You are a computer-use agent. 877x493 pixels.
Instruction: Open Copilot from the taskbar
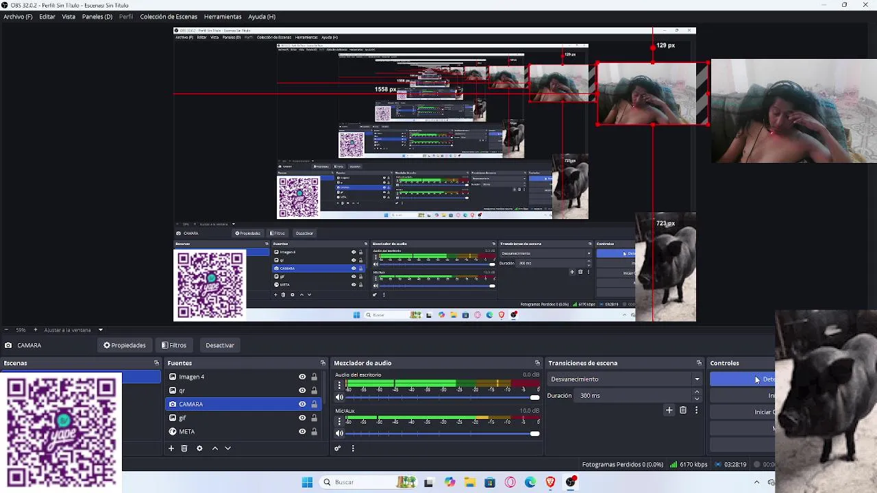pyautogui.click(x=449, y=482)
